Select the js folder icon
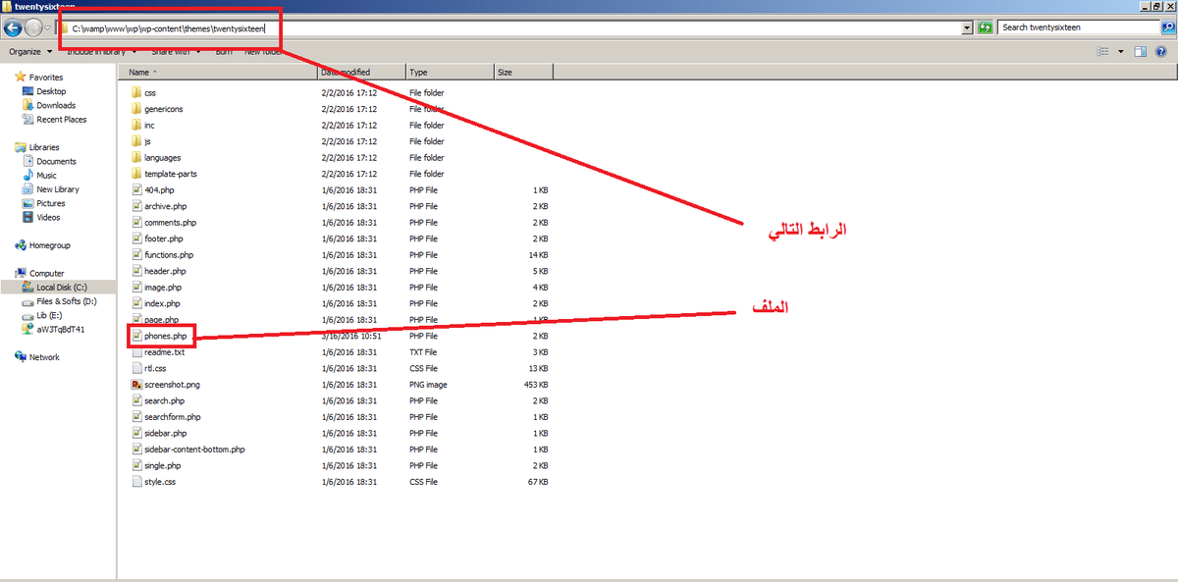 tap(136, 141)
